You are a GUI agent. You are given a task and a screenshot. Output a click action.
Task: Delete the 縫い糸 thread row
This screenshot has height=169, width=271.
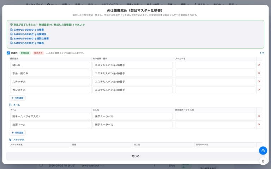(x=259, y=65)
